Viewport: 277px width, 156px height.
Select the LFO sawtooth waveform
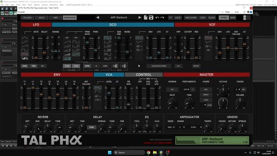click(x=25, y=46)
